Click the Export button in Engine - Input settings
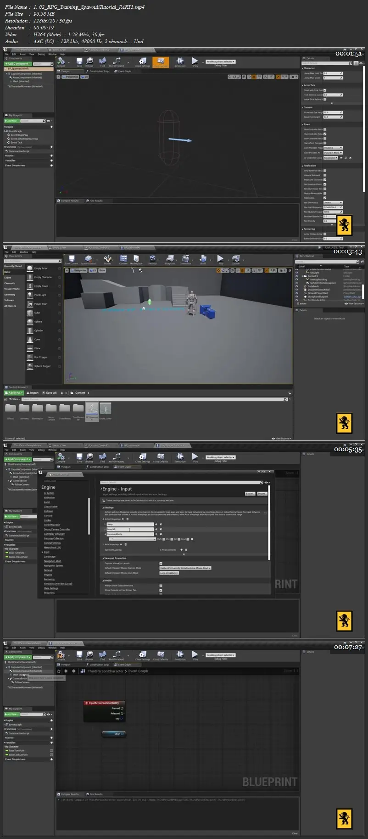Viewport: 368px width, 839px height. [x=250, y=493]
